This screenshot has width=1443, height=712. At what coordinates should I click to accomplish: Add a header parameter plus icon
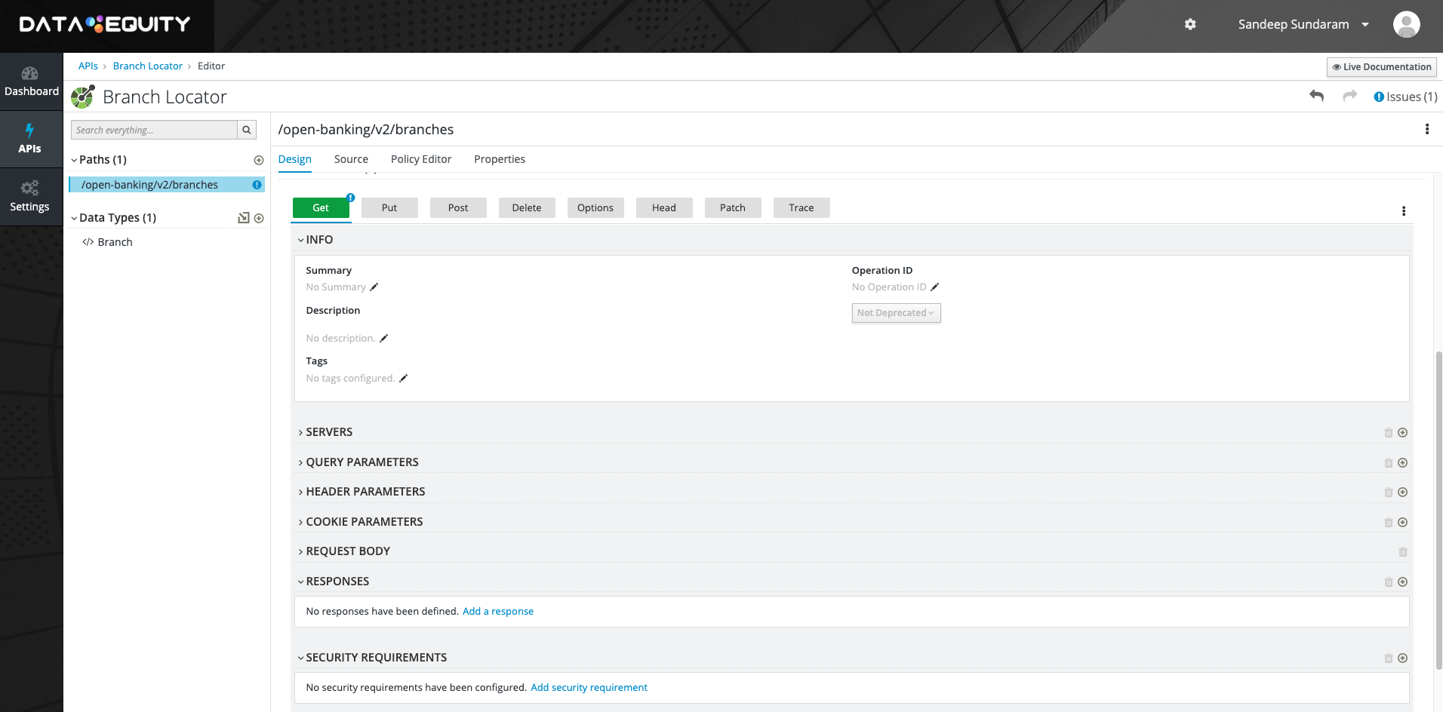click(x=1402, y=492)
